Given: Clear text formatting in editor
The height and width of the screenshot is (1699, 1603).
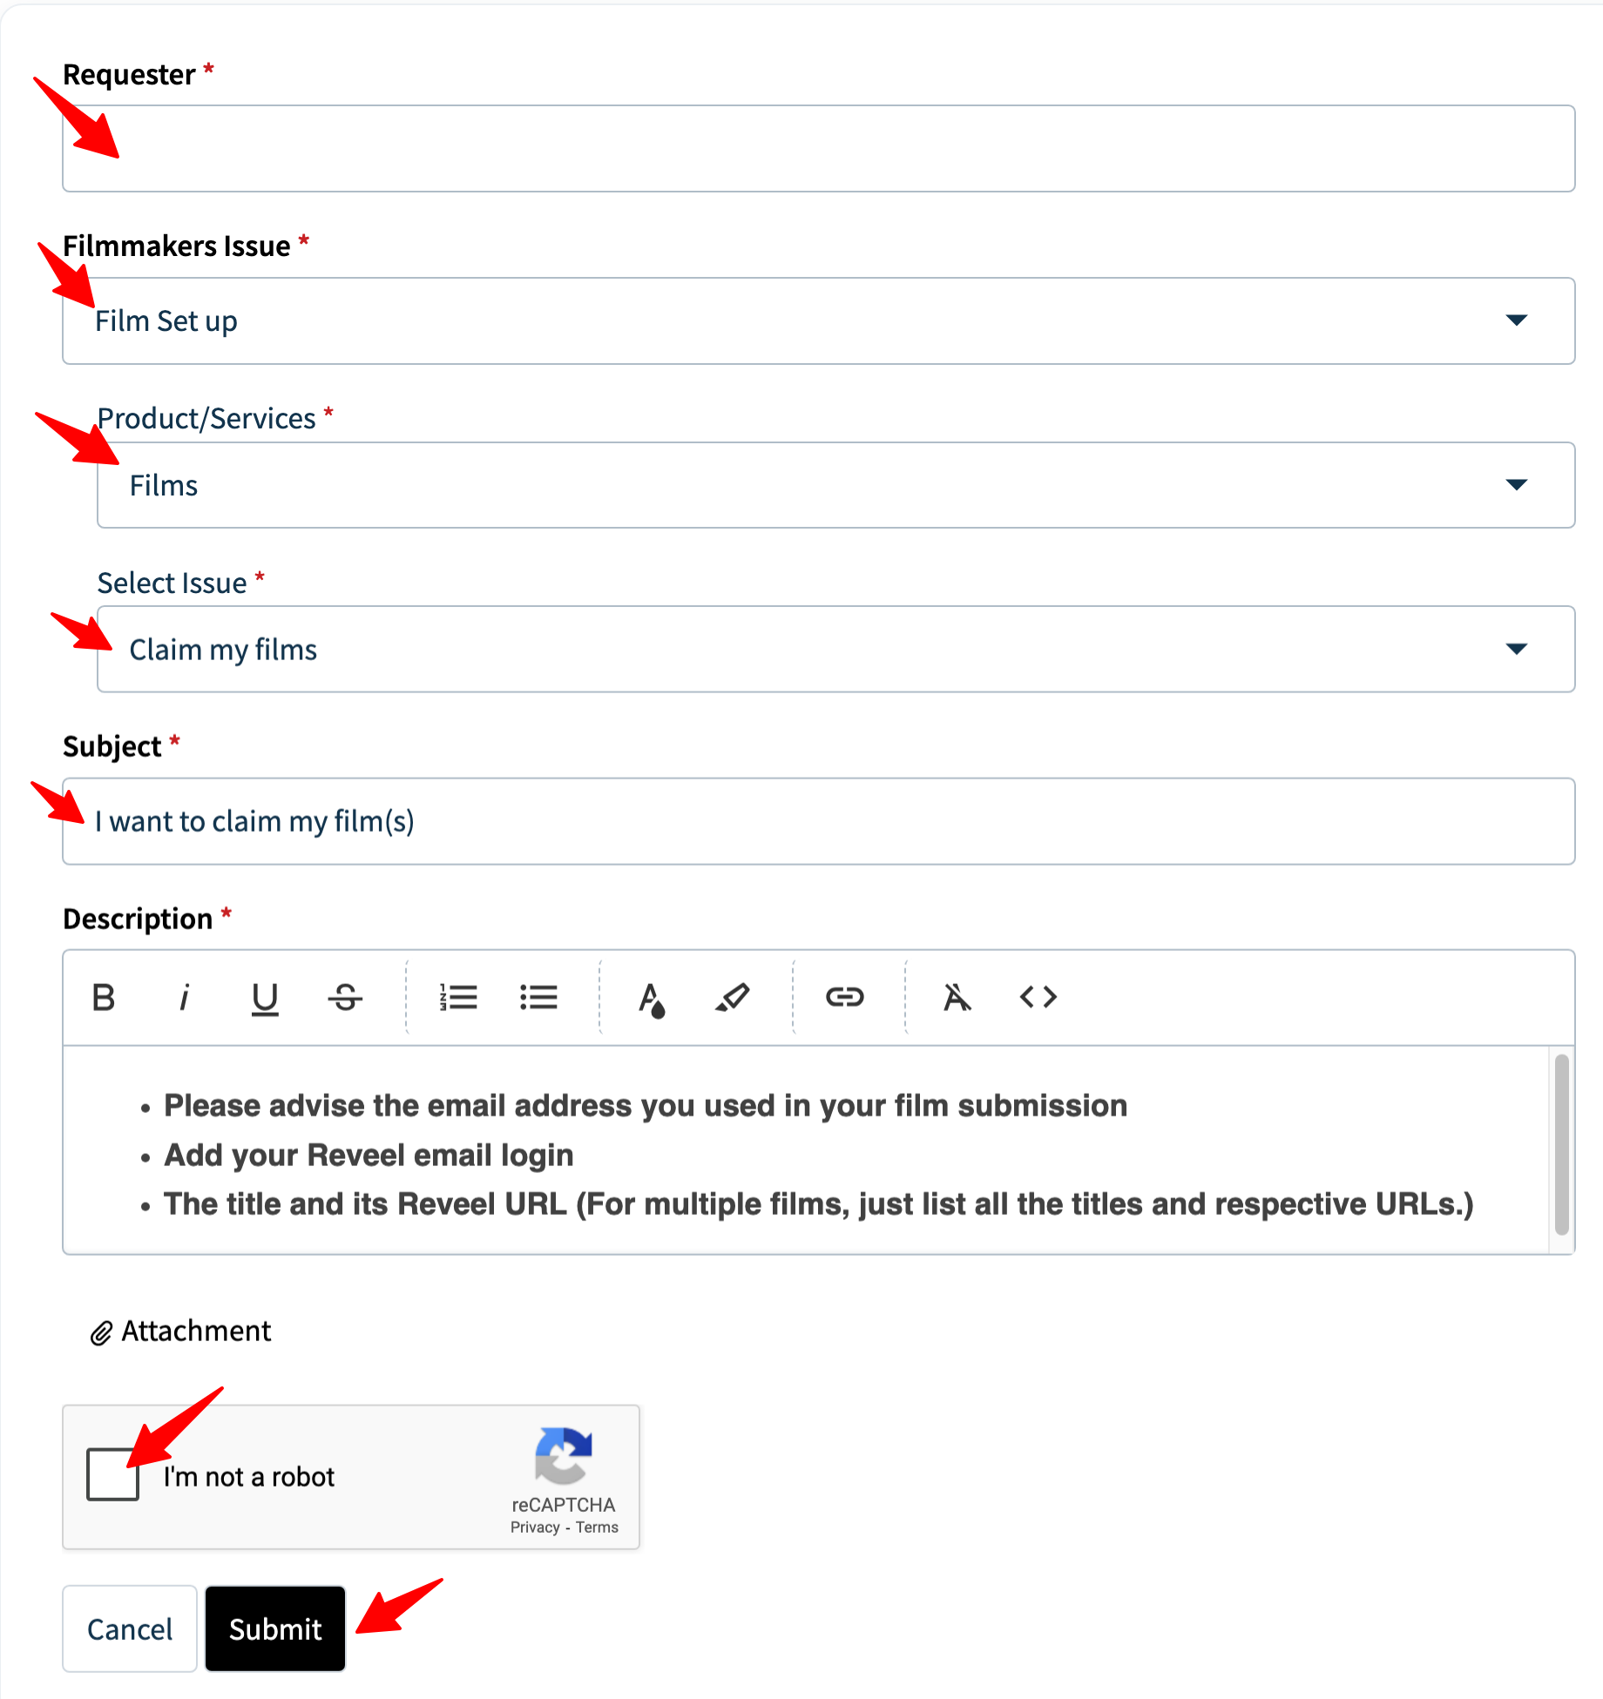Looking at the screenshot, I should pyautogui.click(x=957, y=997).
